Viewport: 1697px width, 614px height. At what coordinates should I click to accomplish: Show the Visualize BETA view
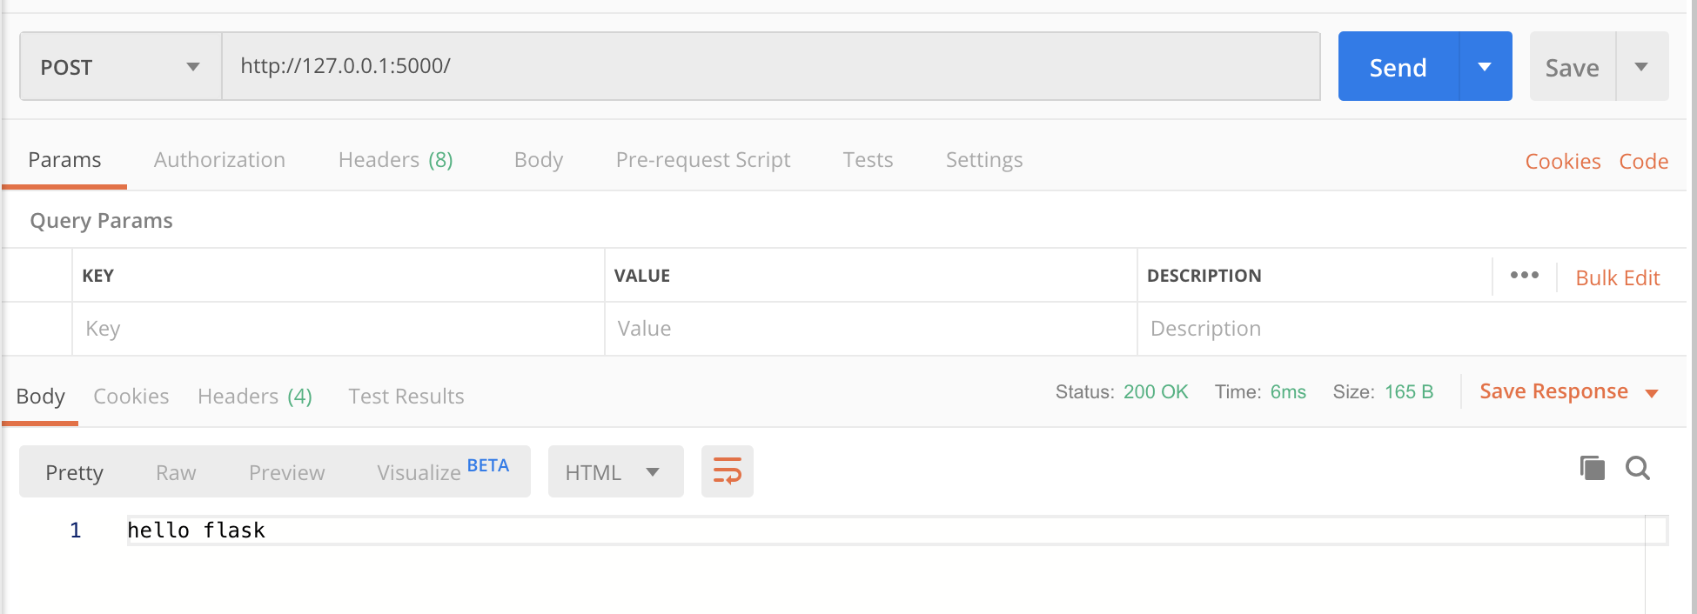pyautogui.click(x=443, y=471)
